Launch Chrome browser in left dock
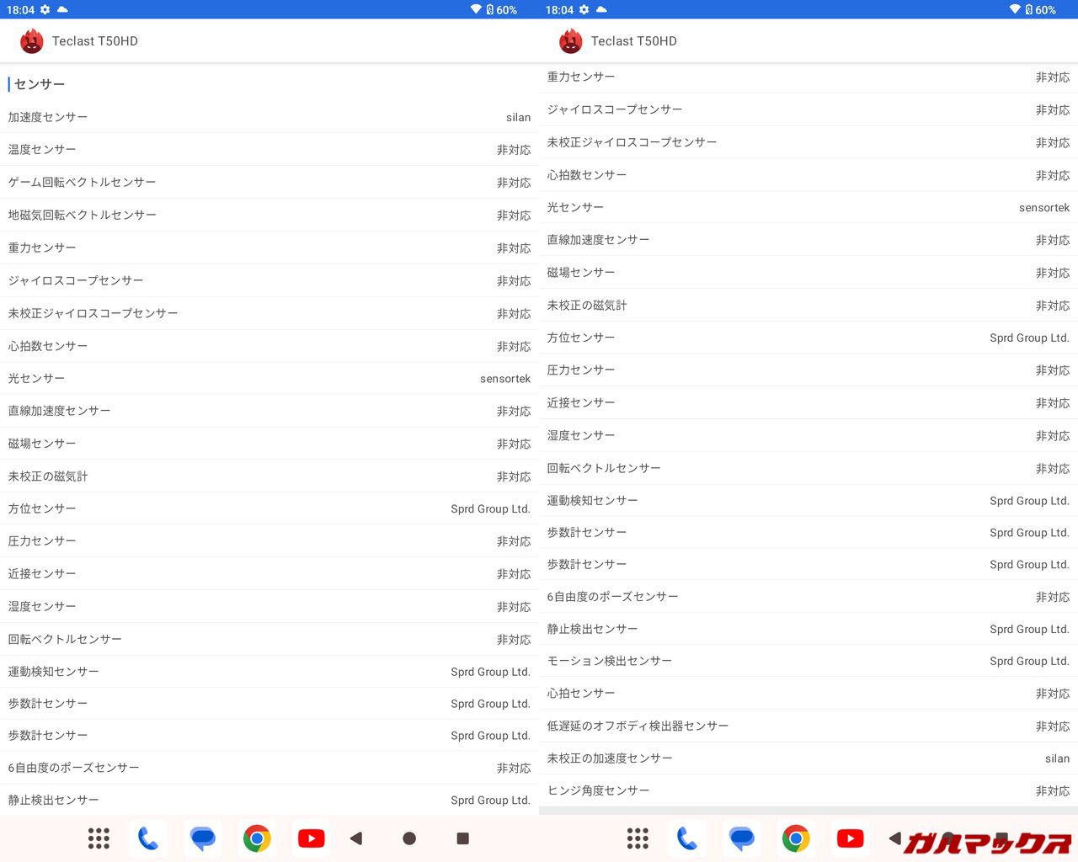Viewport: 1078px width, 862px height. [257, 838]
